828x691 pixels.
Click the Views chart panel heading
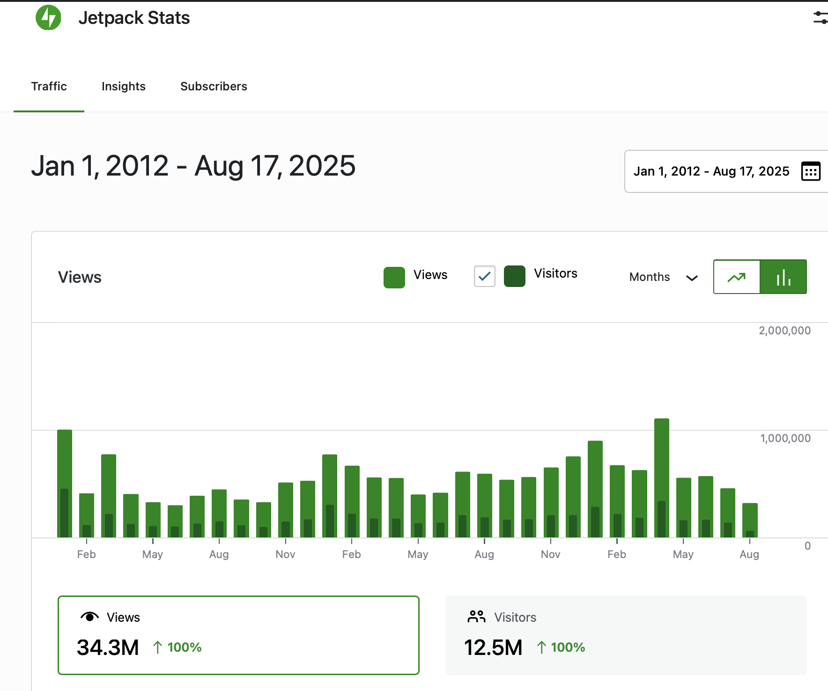80,277
